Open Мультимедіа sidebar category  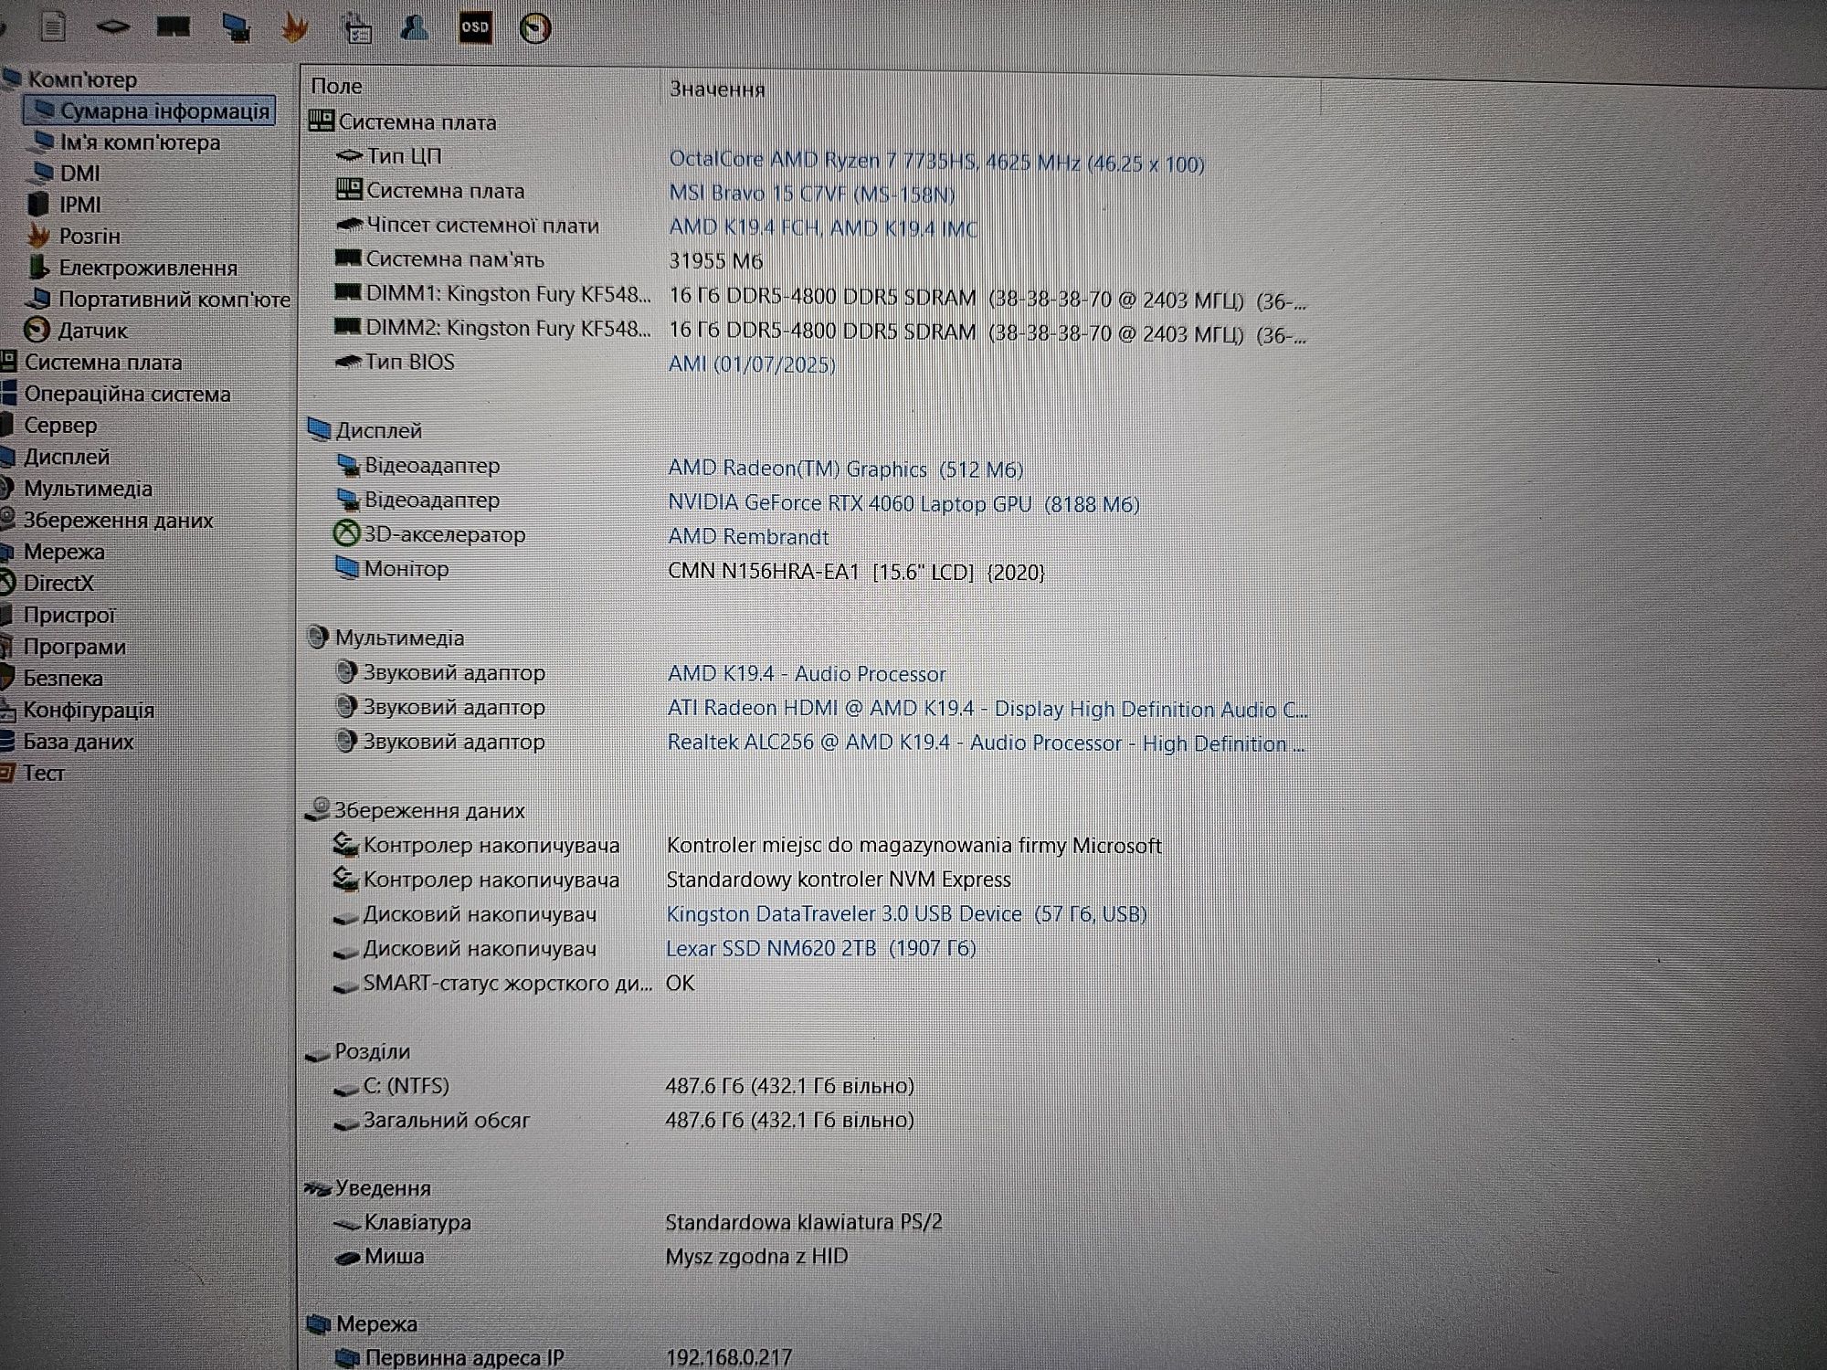tap(77, 489)
